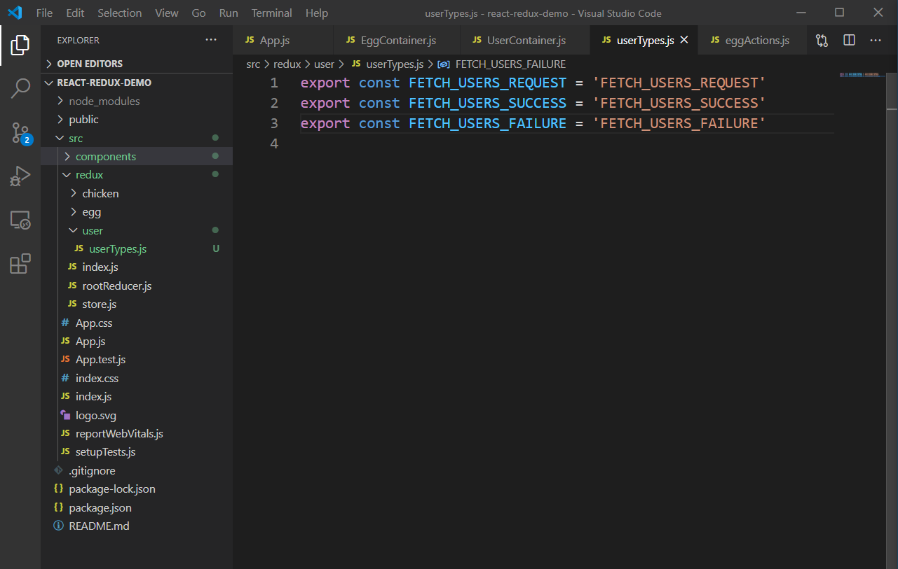Viewport: 898px width, 569px height.
Task: Click userTypes.js in the breadcrumb
Action: [x=395, y=64]
